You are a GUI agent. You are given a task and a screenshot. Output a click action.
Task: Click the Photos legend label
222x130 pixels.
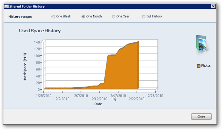click(206, 66)
